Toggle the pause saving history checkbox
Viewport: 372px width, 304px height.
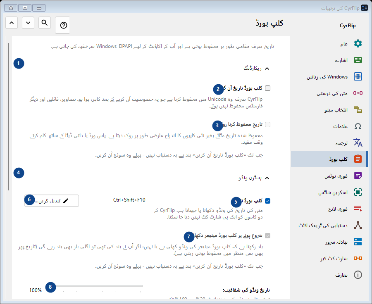click(267, 124)
